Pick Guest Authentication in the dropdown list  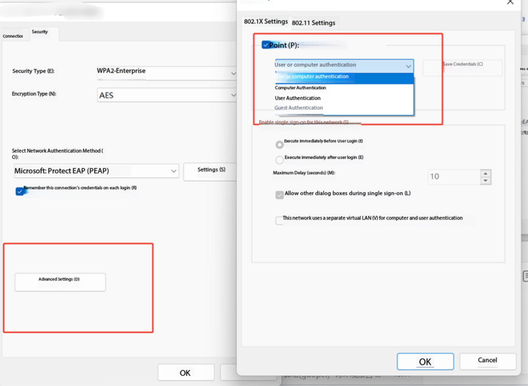tap(298, 108)
